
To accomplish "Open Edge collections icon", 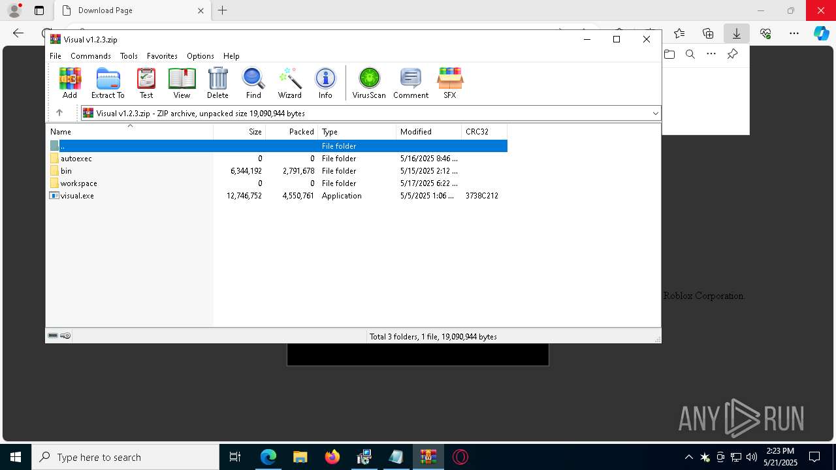I will pos(708,33).
